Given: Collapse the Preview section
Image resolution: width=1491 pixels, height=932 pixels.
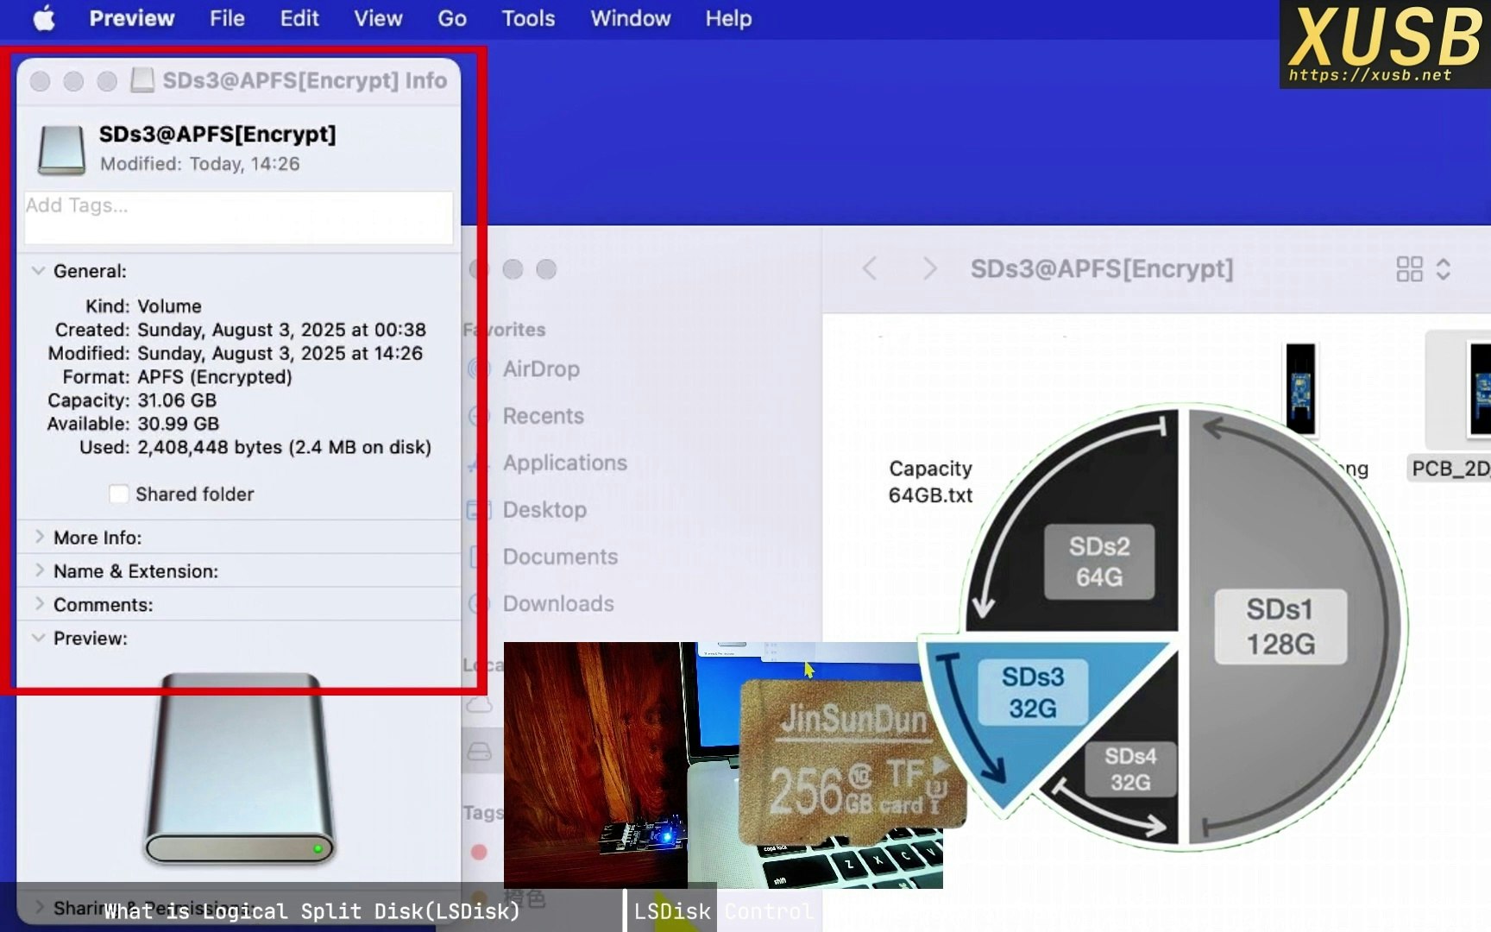Looking at the screenshot, I should pyautogui.click(x=38, y=638).
